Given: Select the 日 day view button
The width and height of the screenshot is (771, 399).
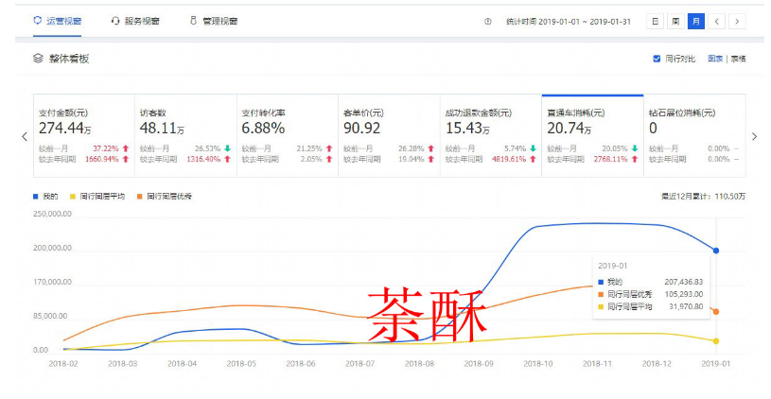Looking at the screenshot, I should click(655, 21).
